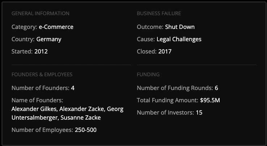Click the Germany country value

point(49,39)
